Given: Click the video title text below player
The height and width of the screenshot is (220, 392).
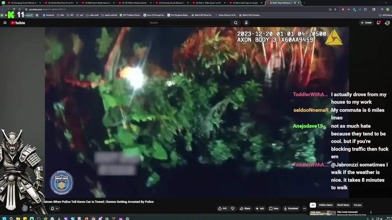Looking at the screenshot, I should [98, 202].
